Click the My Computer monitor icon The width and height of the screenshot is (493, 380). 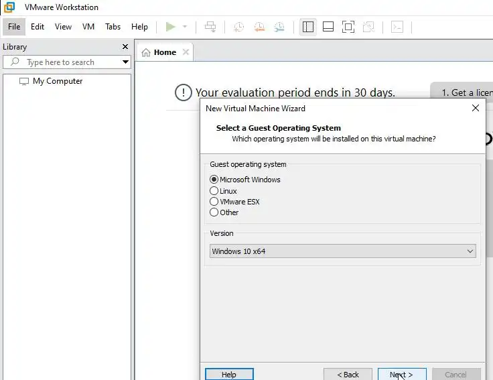coord(24,81)
